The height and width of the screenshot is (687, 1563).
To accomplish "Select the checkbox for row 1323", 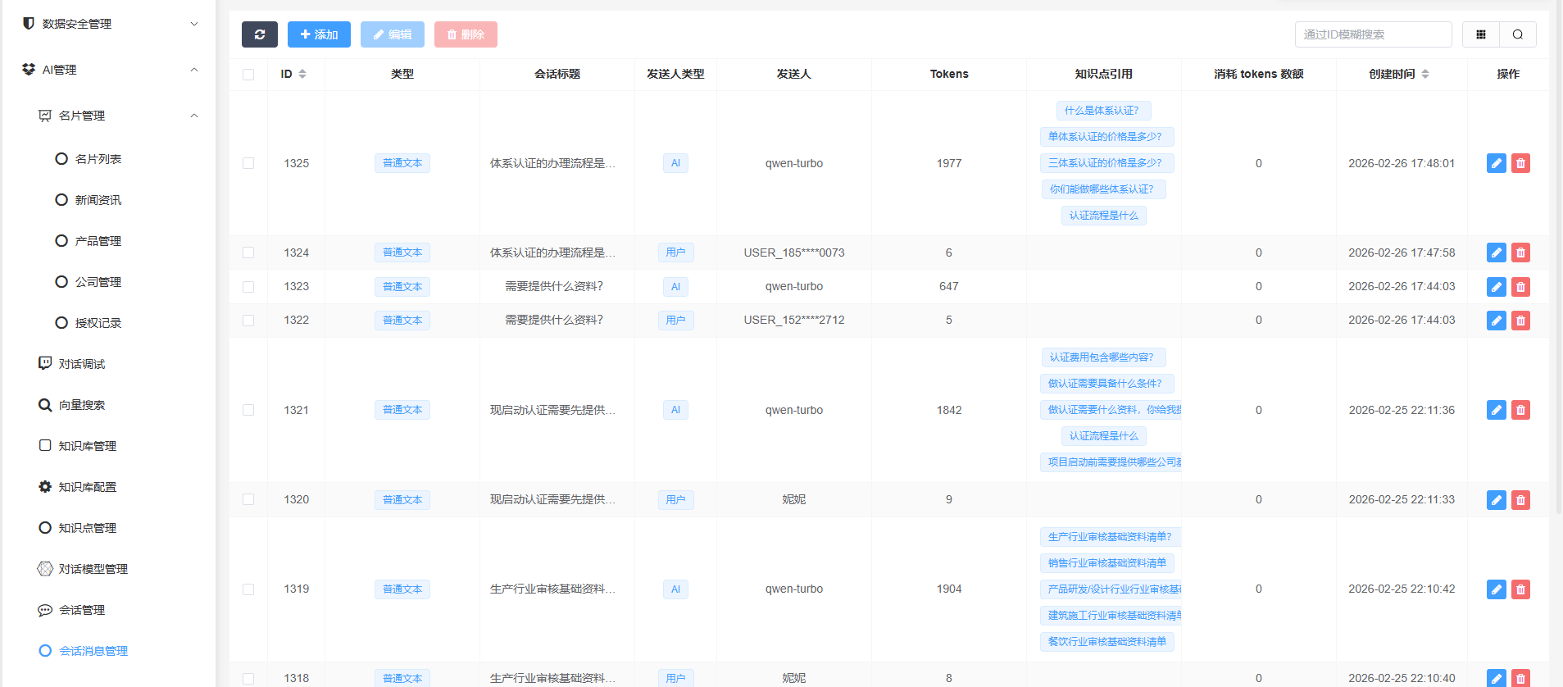I will pos(248,287).
